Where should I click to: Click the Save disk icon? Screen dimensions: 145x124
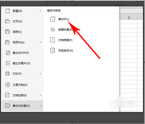[x=7, y=32]
